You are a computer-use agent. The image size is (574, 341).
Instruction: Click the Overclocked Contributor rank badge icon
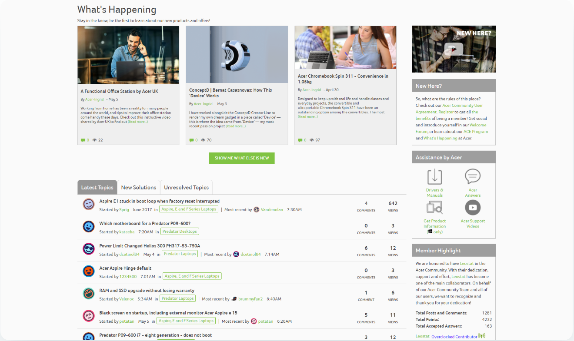(x=481, y=336)
